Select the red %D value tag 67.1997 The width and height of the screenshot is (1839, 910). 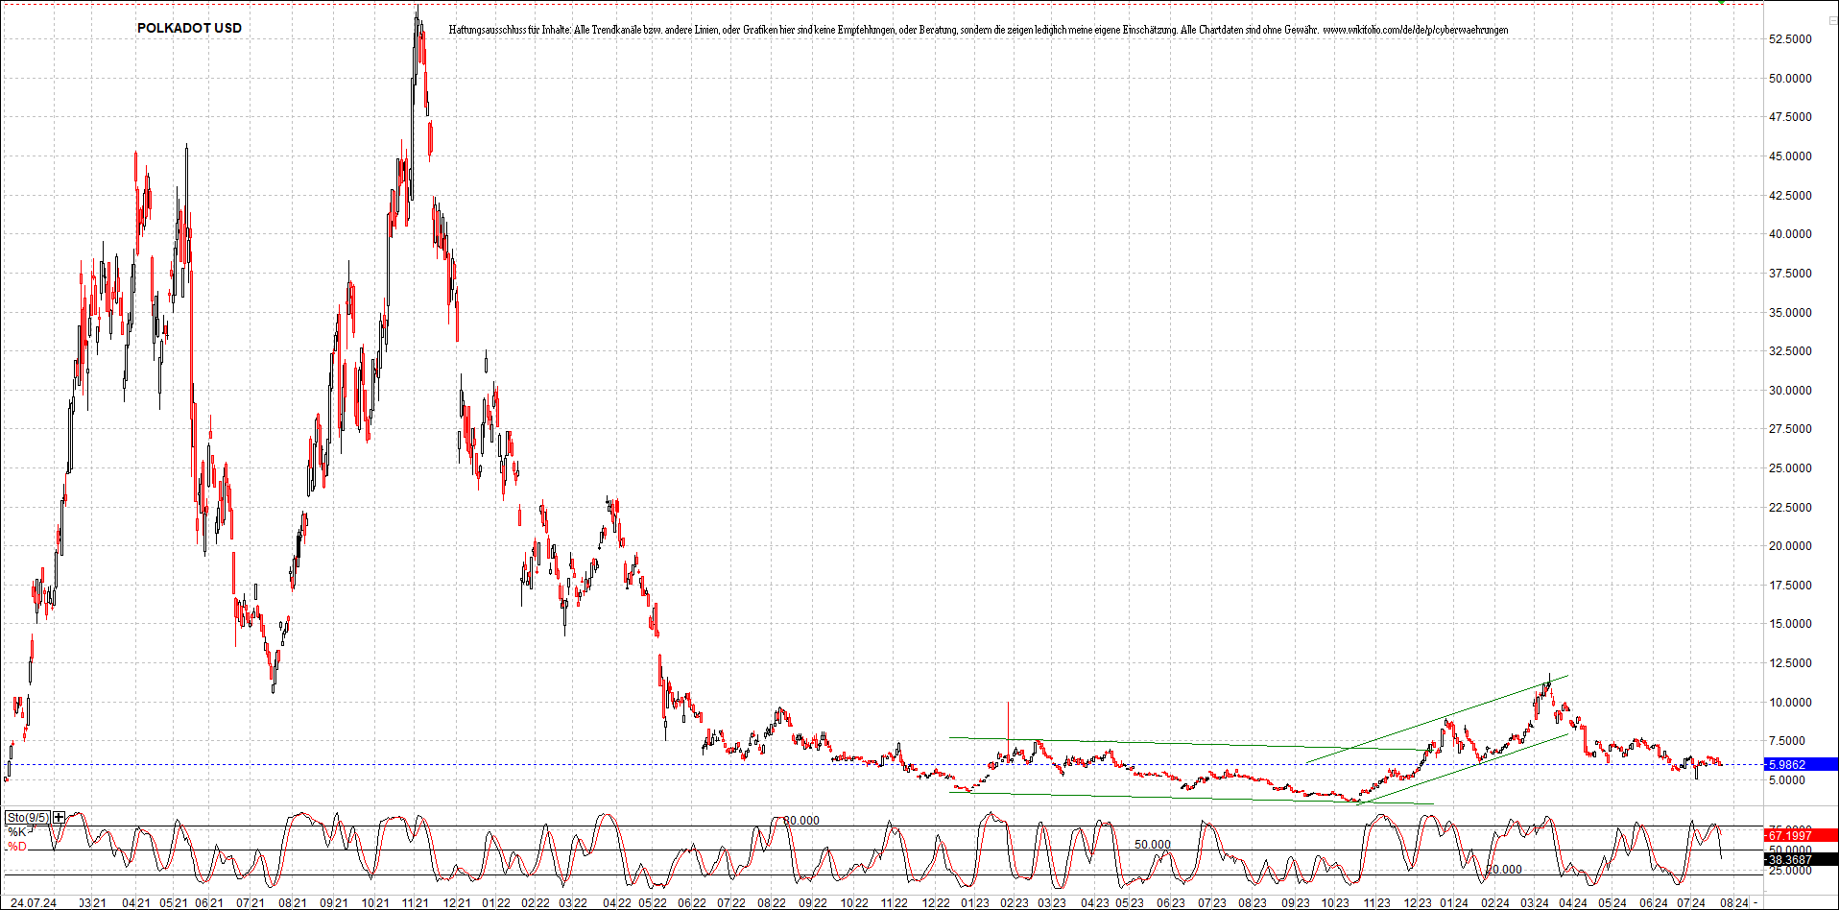click(x=1802, y=836)
